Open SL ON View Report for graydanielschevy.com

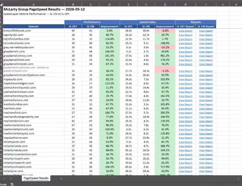pos(206,56)
